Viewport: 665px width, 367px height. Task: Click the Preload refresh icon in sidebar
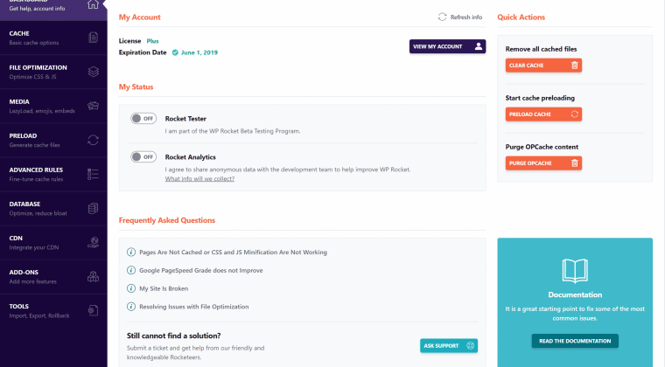pyautogui.click(x=94, y=140)
